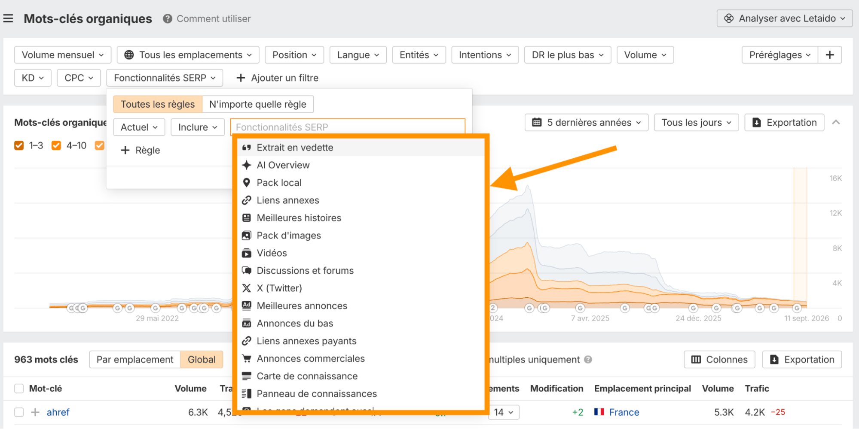
Task: Click the Pack d'images picture icon
Action: [x=246, y=236]
